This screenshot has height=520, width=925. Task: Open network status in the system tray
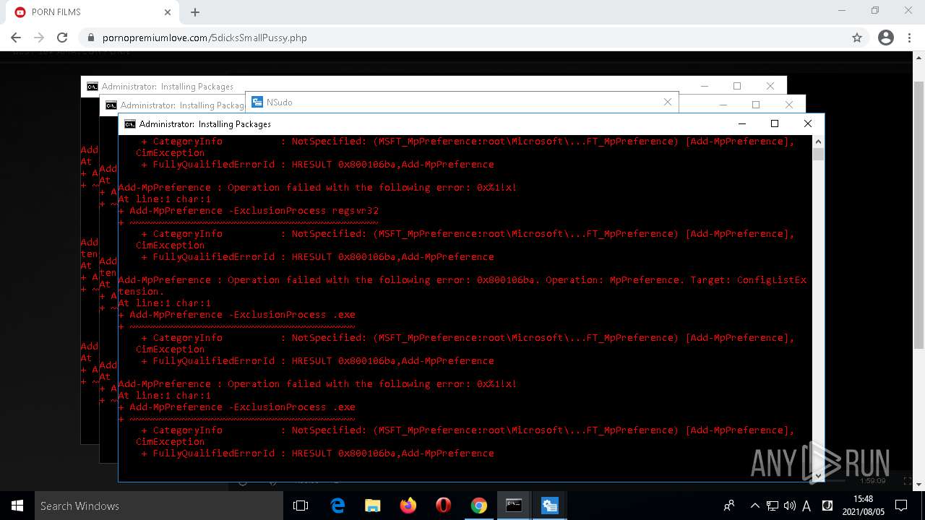click(x=773, y=506)
